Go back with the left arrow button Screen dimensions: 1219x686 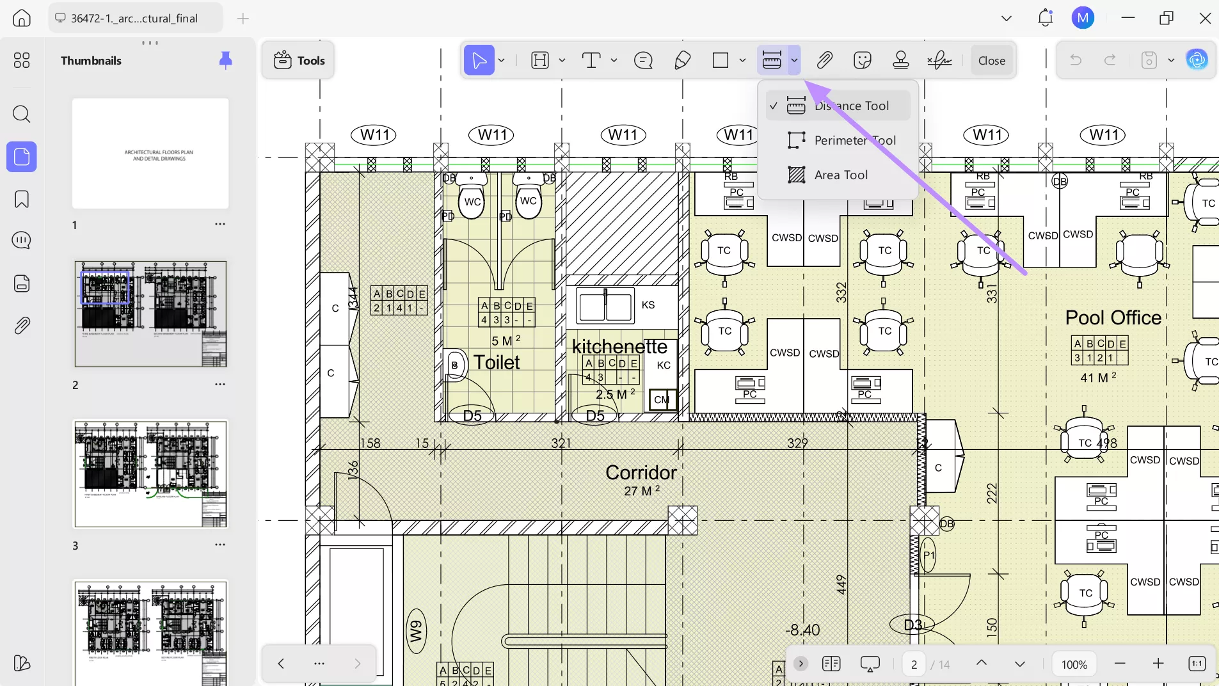pyautogui.click(x=281, y=664)
